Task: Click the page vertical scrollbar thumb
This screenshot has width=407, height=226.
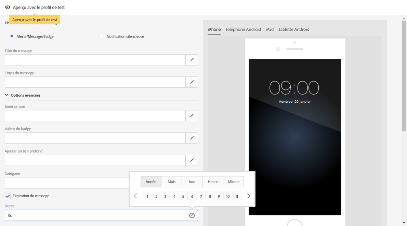Action: click(x=404, y=76)
